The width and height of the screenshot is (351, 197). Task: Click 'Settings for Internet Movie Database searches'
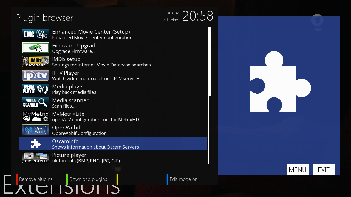pos(101,65)
